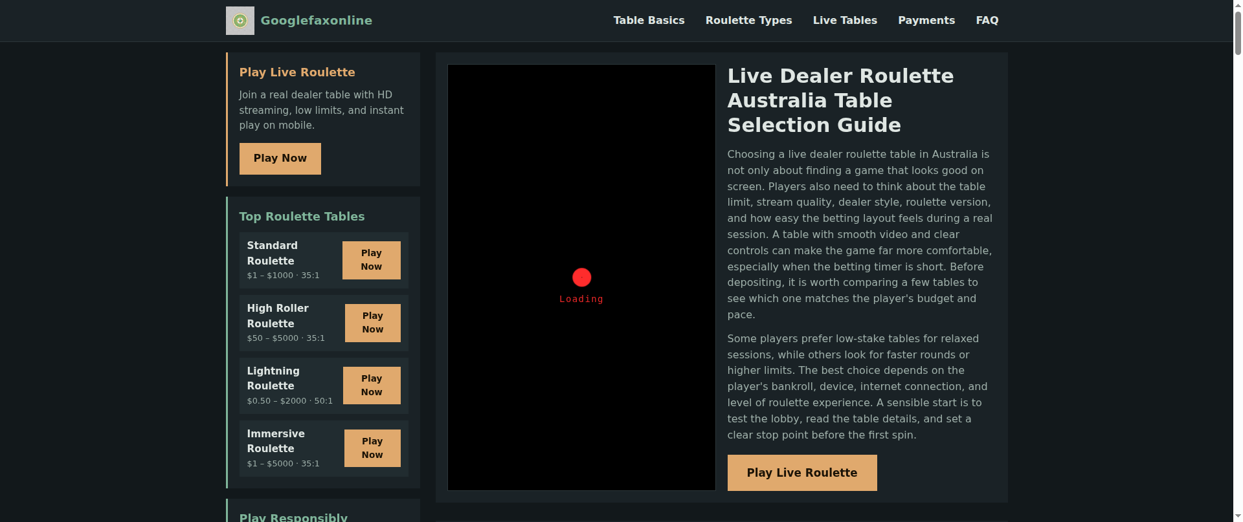
Task: Open the Roulette Types menu item
Action: point(748,21)
